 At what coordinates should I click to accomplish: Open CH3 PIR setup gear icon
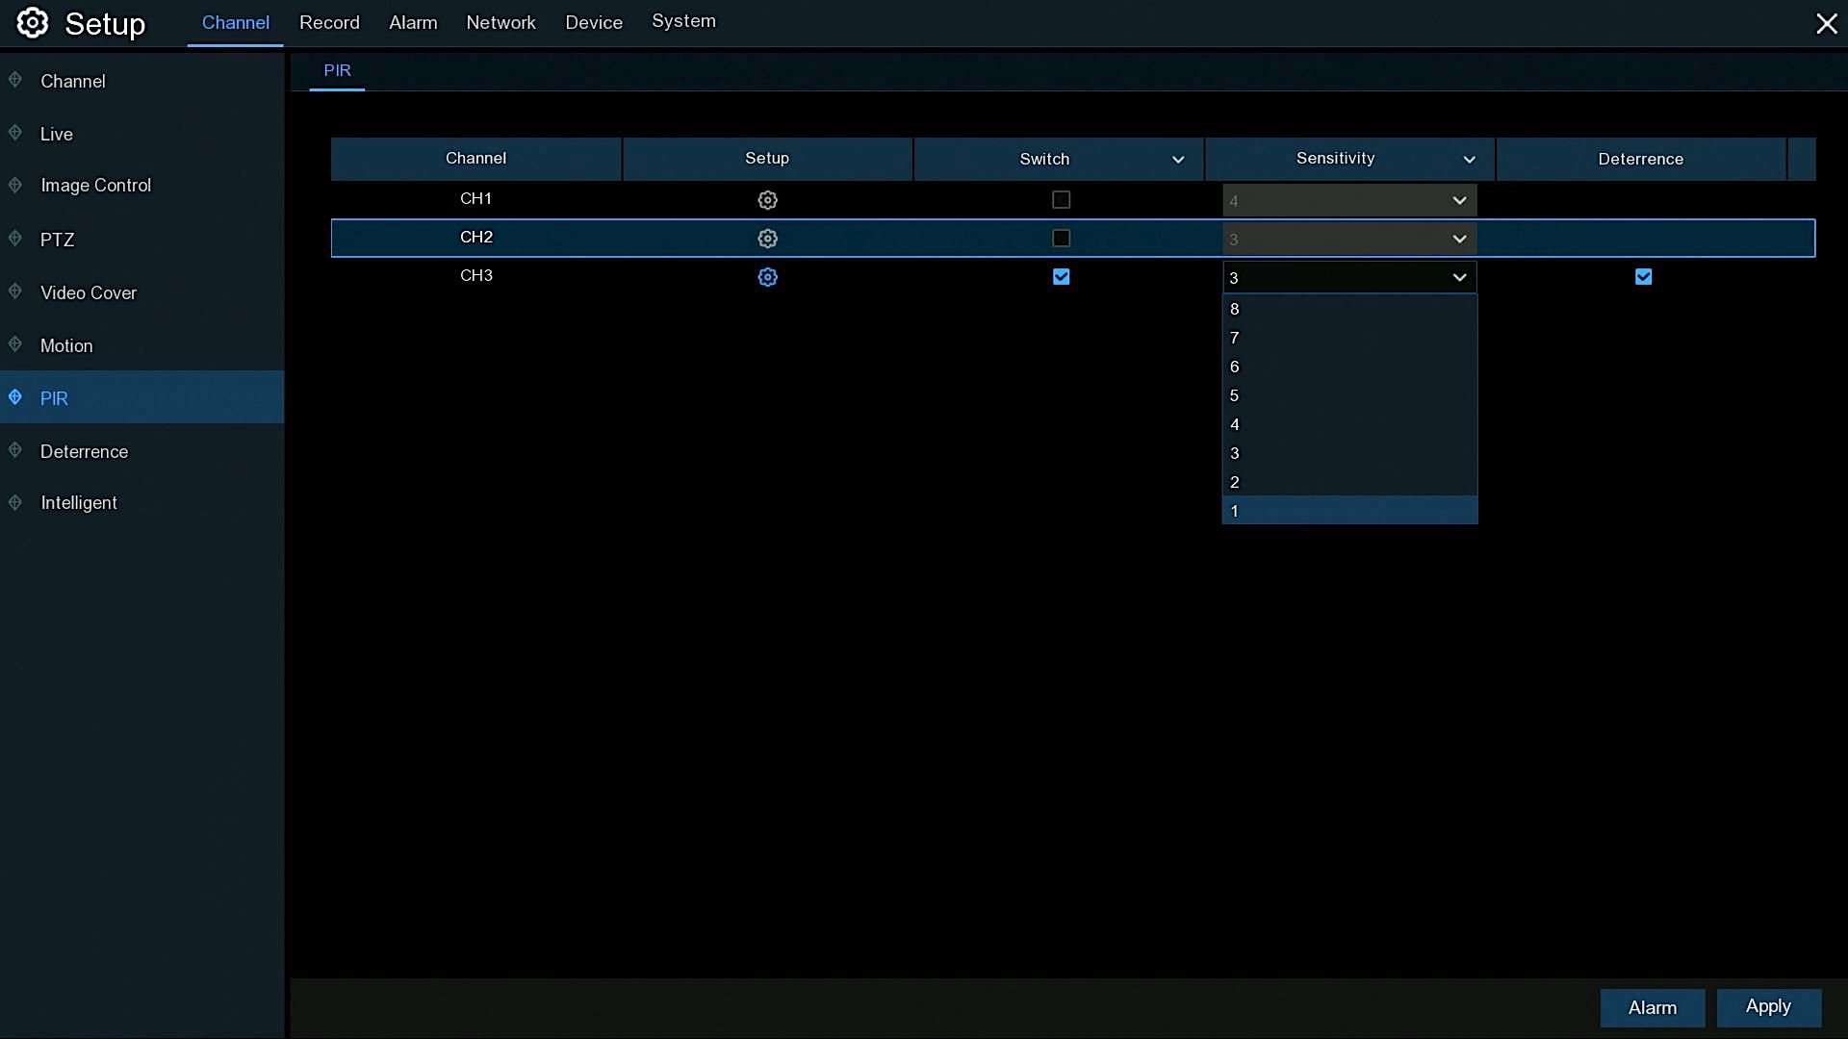pyautogui.click(x=767, y=277)
